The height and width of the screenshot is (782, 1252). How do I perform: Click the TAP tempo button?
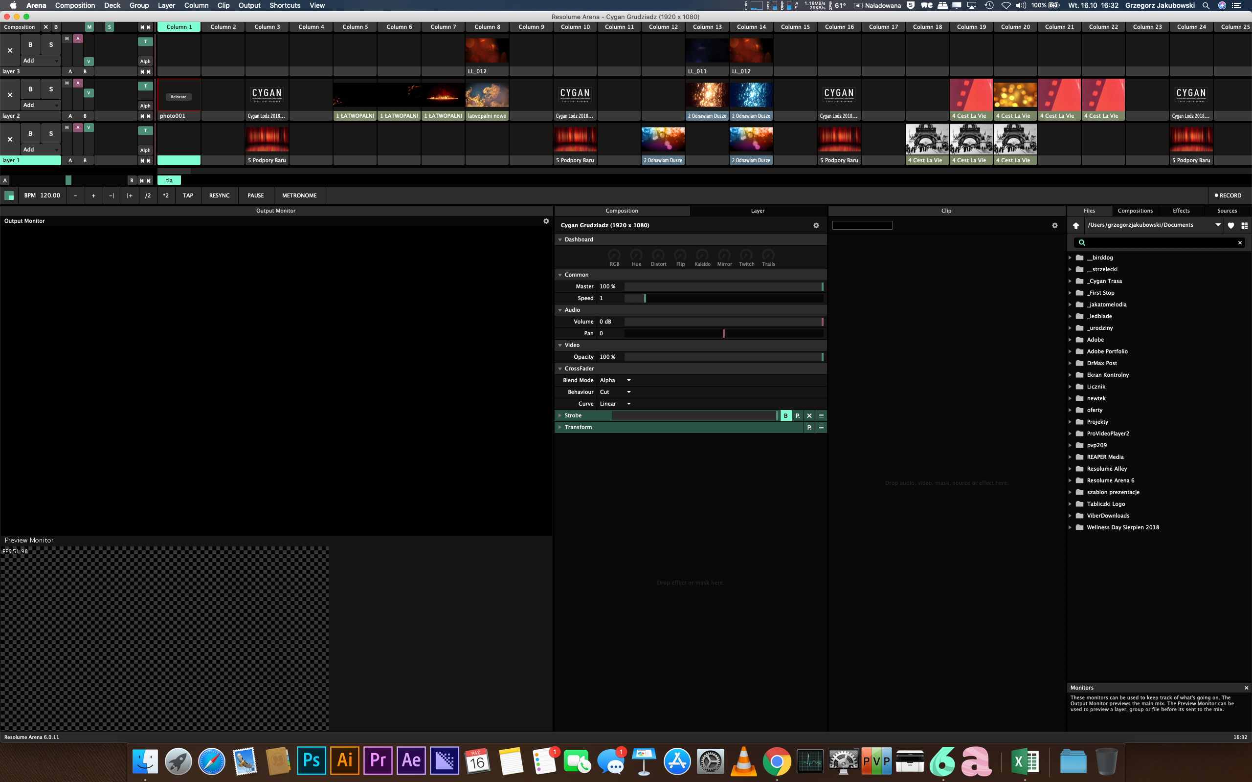[x=188, y=195]
